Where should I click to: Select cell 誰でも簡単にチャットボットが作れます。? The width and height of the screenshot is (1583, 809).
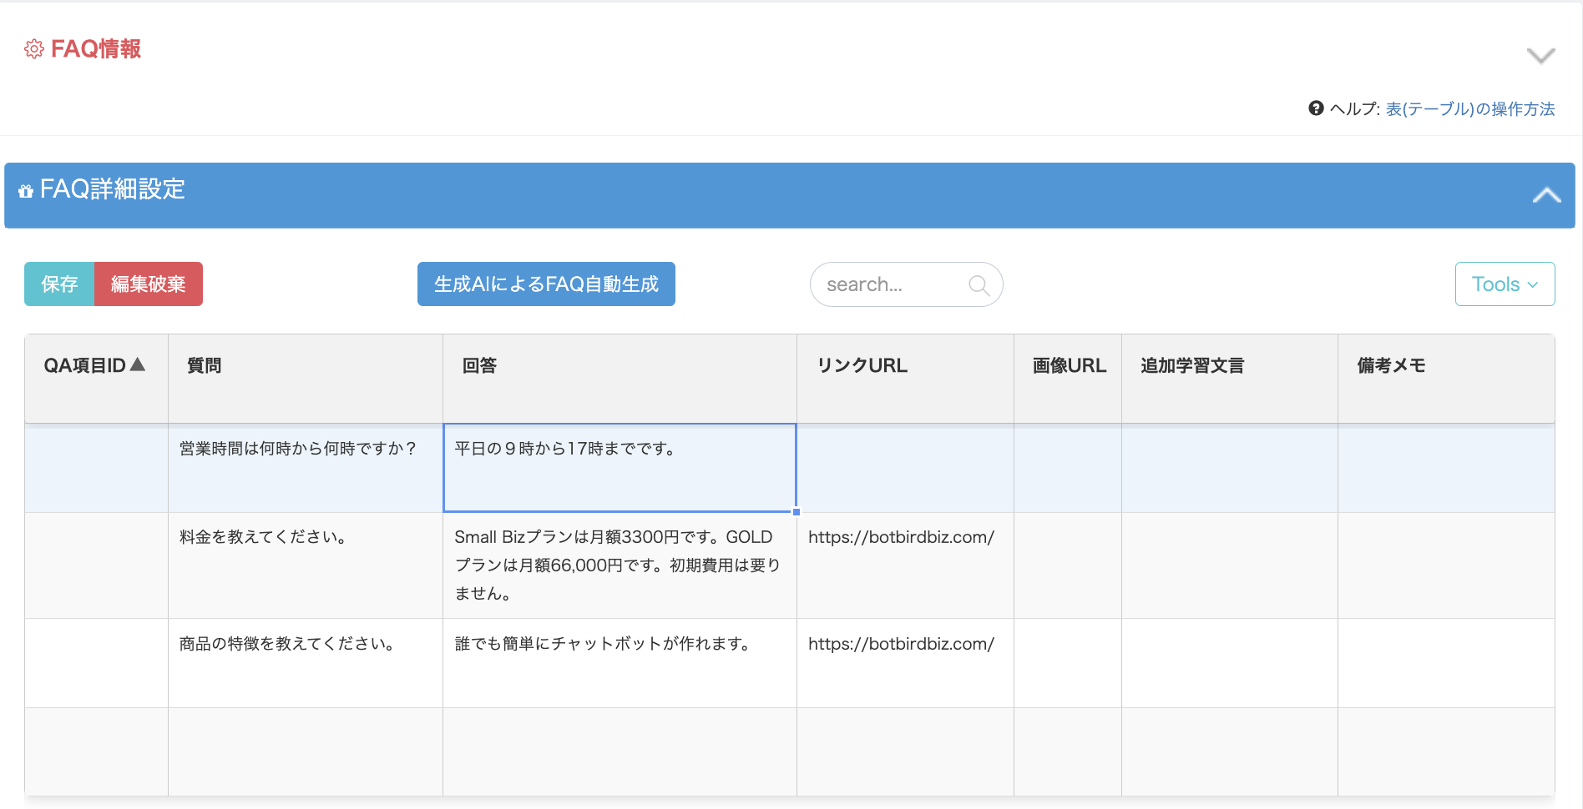tap(620, 663)
